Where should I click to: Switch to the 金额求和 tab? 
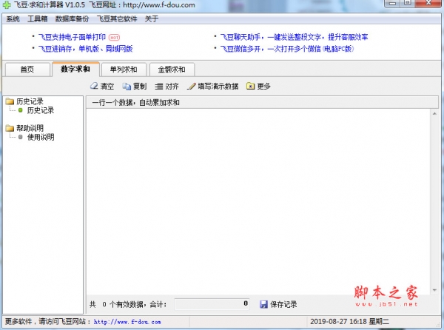click(172, 70)
